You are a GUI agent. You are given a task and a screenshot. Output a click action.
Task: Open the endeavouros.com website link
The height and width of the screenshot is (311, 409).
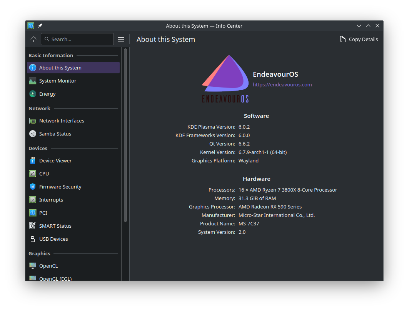pyautogui.click(x=282, y=84)
